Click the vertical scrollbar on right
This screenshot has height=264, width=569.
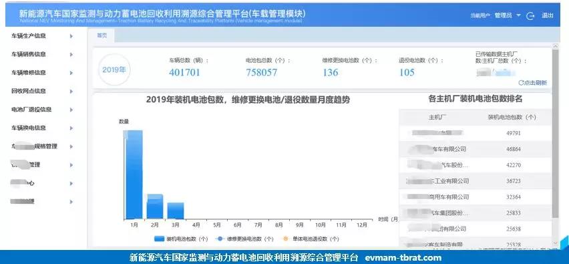[x=555, y=134]
